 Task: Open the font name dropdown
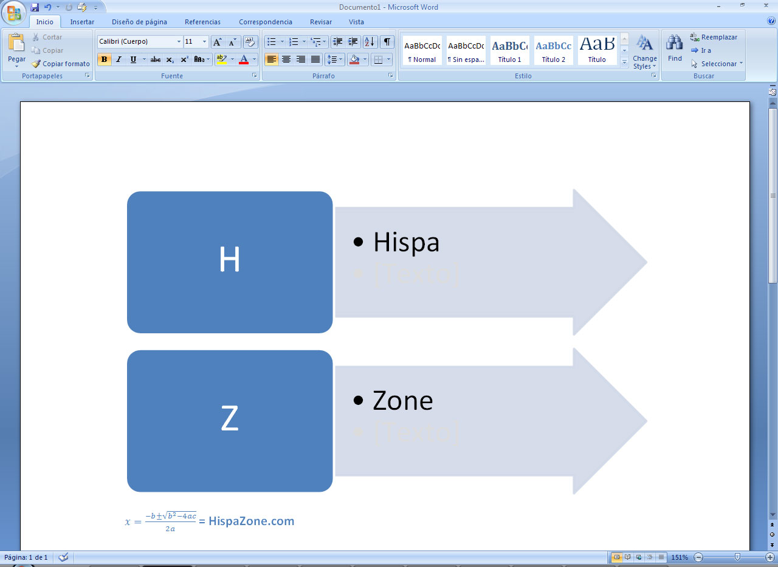(x=179, y=42)
